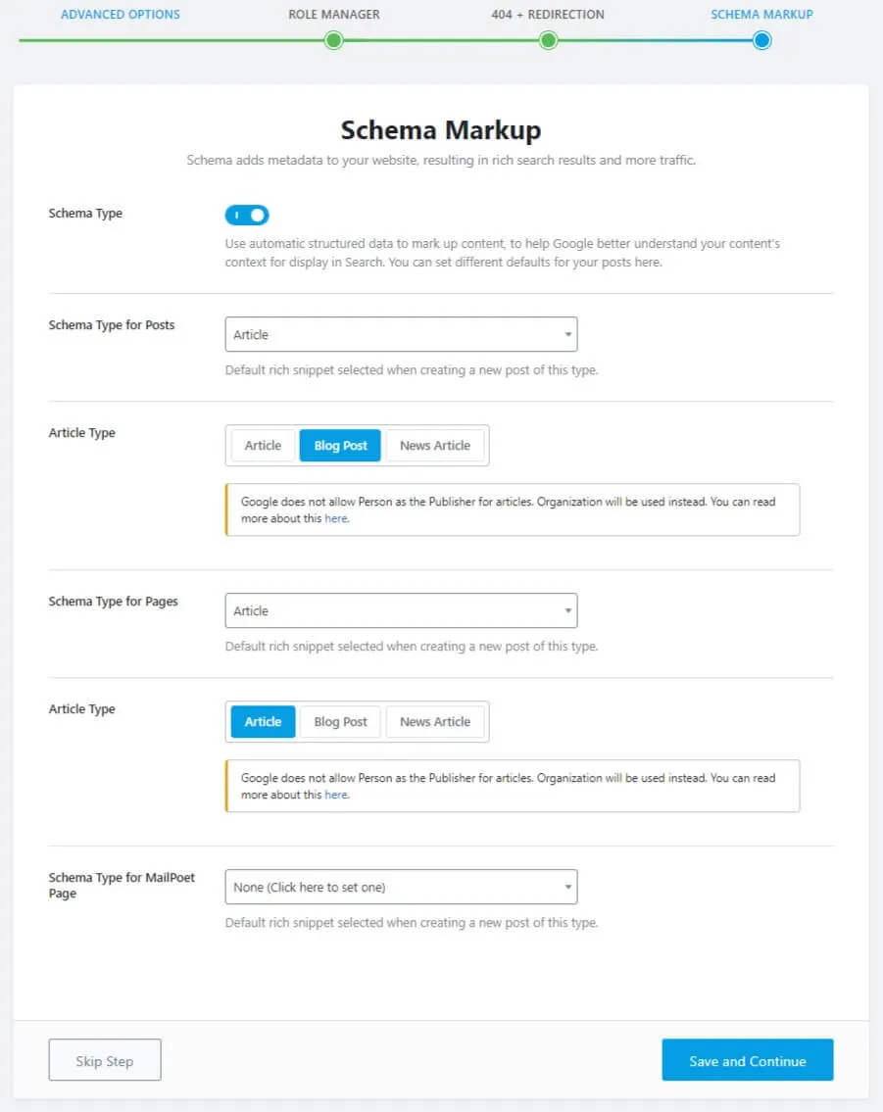883x1112 pixels.
Task: Select Article type option for Posts
Action: 263,446
